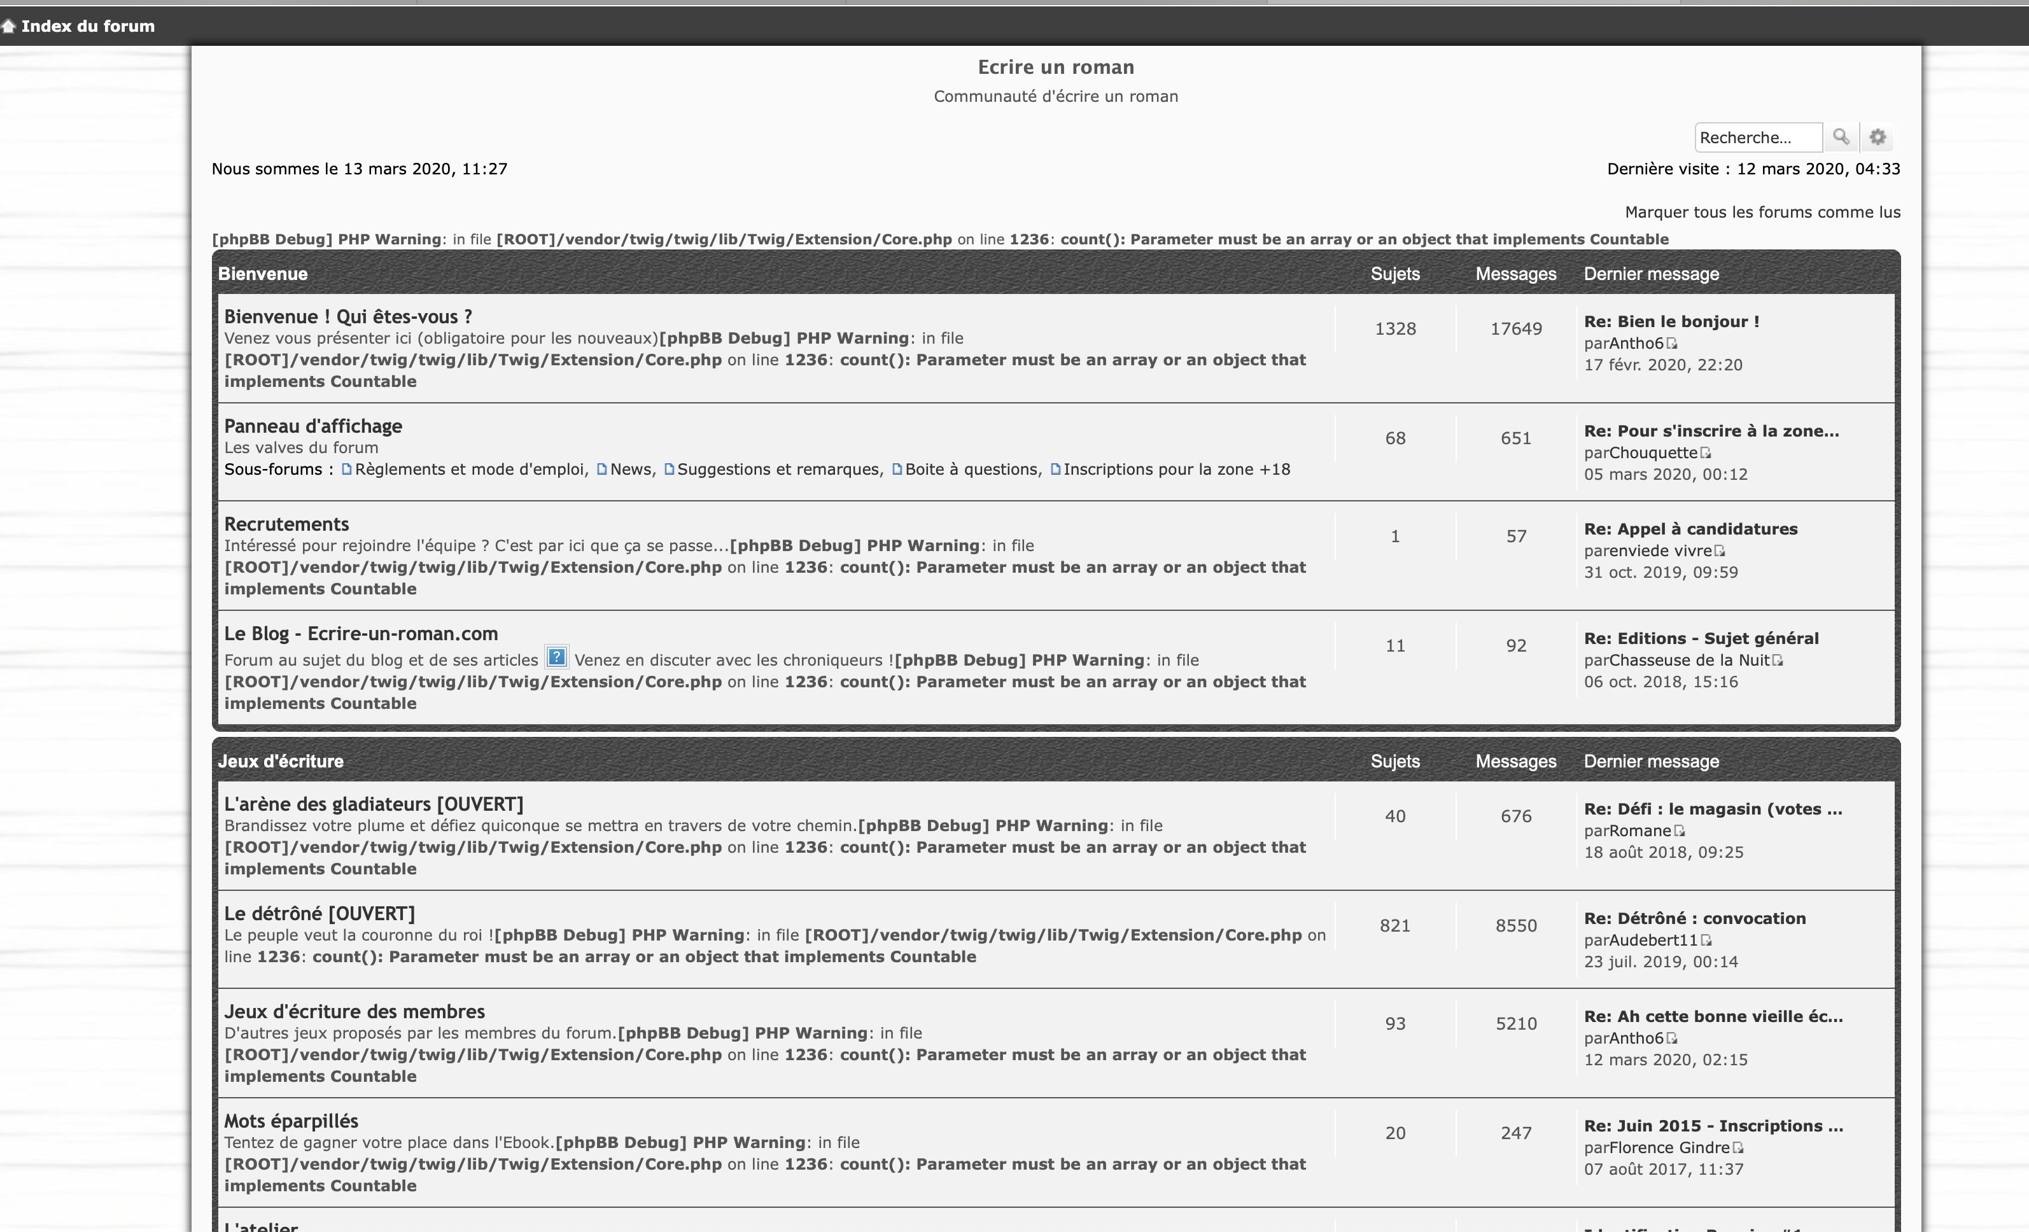Screen dimensions: 2029x1232
Task: Open latest post icon next to Romane
Action: click(x=1679, y=831)
